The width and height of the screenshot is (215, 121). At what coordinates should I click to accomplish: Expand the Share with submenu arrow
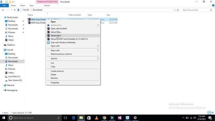(98, 50)
